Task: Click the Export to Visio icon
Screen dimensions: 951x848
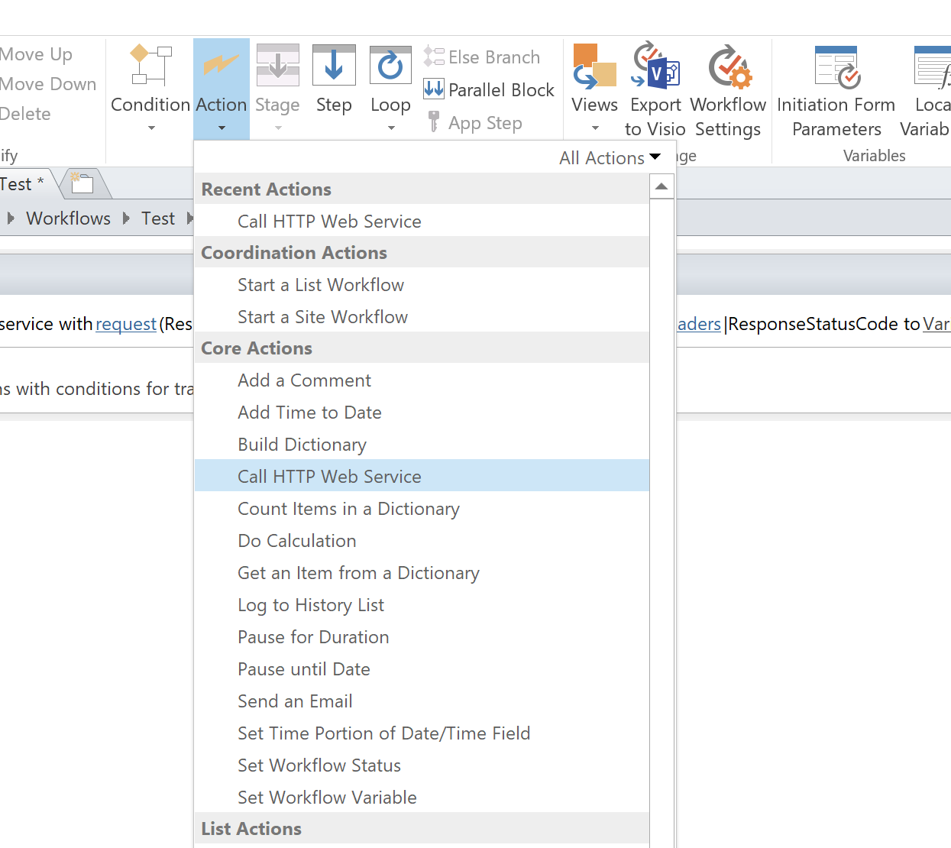Action: 655,66
